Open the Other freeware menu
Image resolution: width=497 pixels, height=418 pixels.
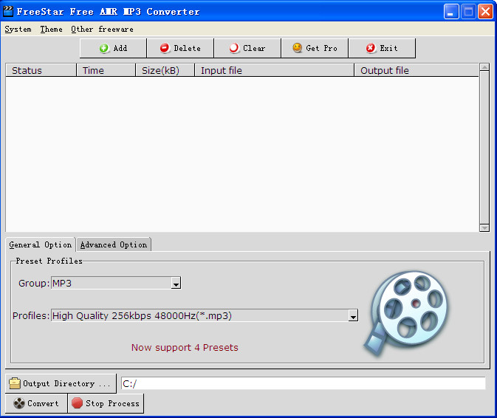102,29
